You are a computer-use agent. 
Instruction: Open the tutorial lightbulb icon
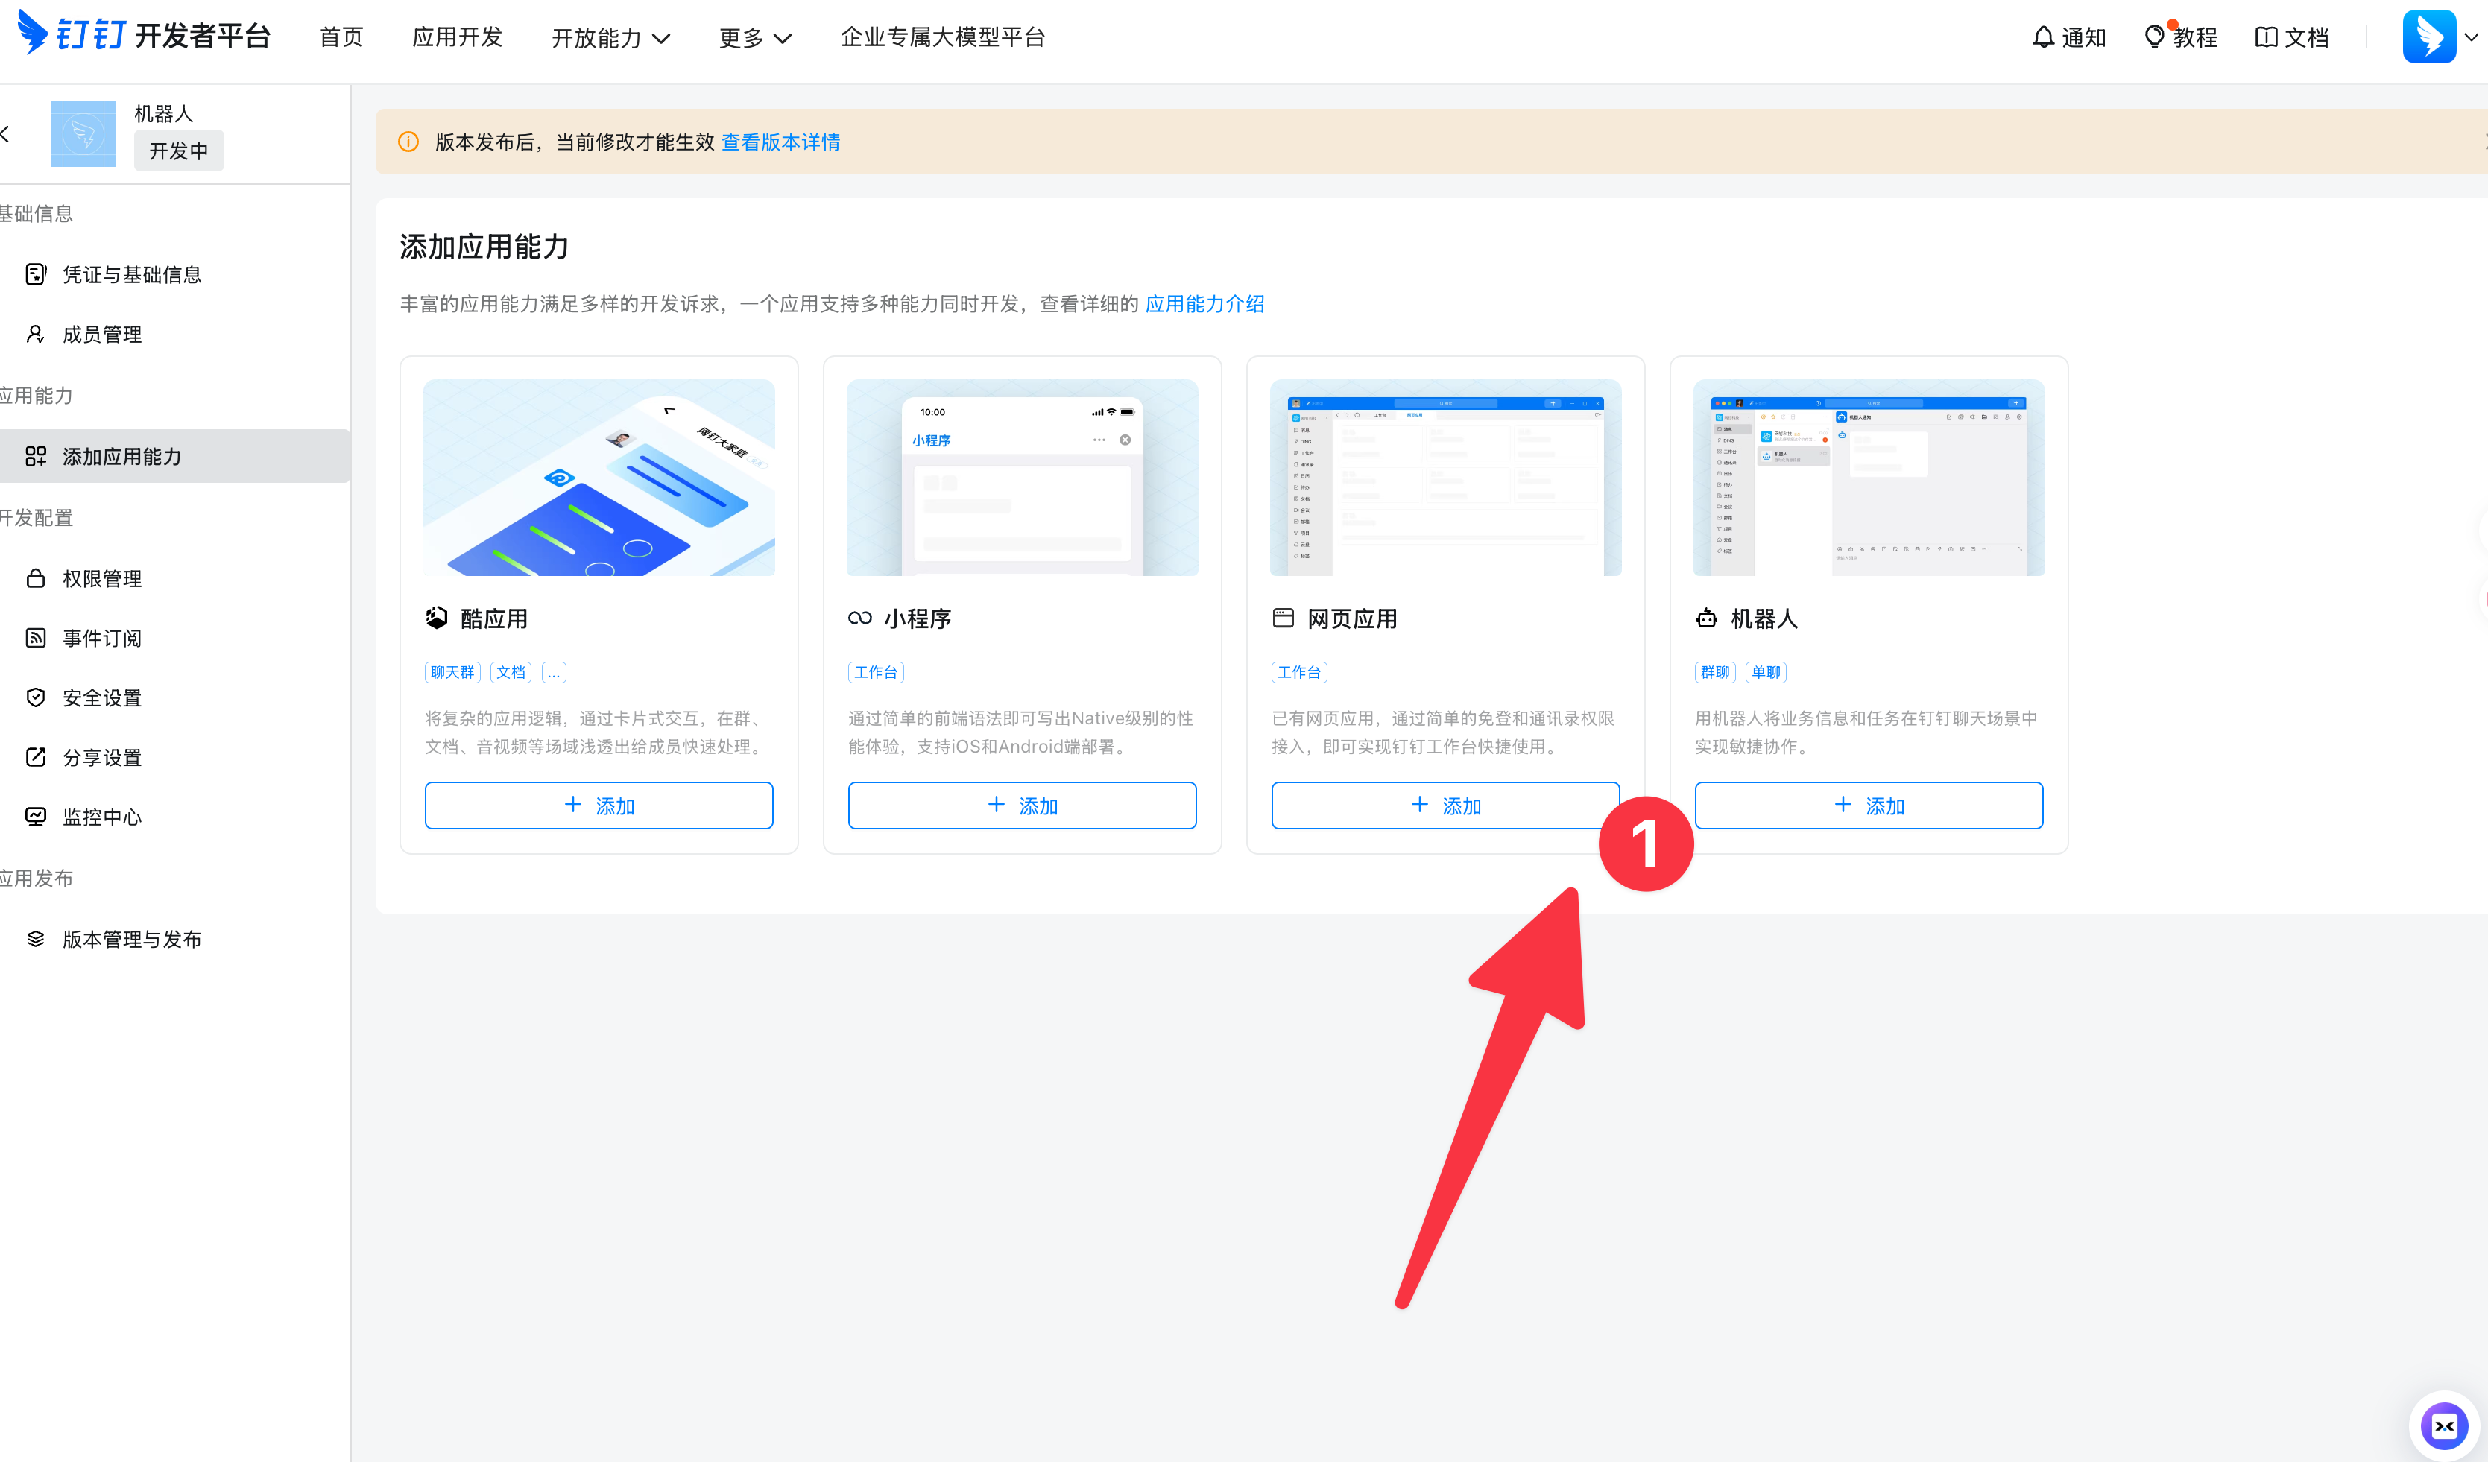(2153, 37)
